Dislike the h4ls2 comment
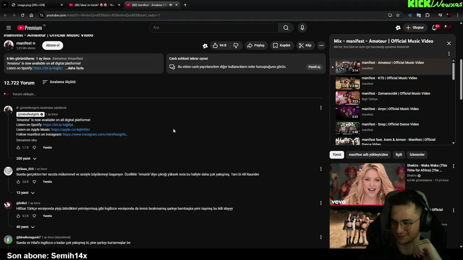Screen dimensions: 463x260 (x=34, y=216)
